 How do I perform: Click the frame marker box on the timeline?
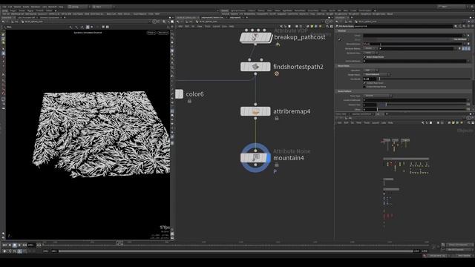point(119,243)
